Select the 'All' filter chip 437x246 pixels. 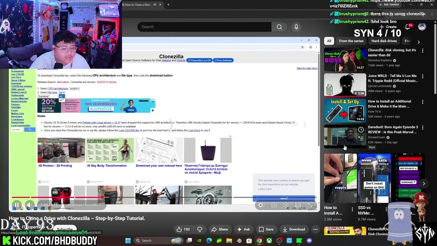(x=329, y=41)
